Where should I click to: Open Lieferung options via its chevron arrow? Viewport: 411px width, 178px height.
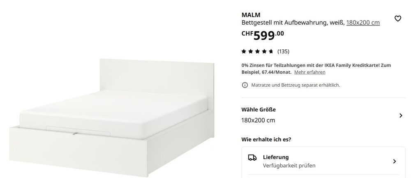pos(394,162)
